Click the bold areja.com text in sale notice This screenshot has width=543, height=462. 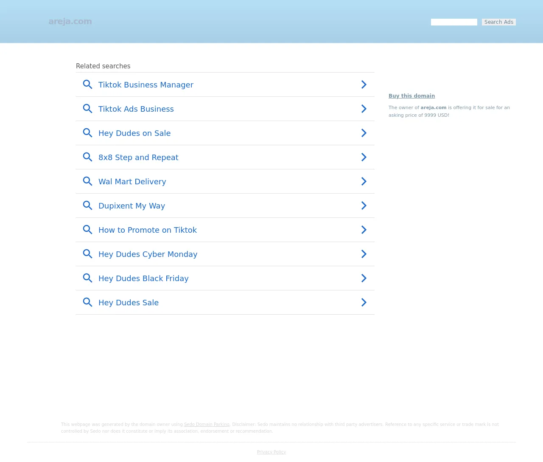pos(434,107)
